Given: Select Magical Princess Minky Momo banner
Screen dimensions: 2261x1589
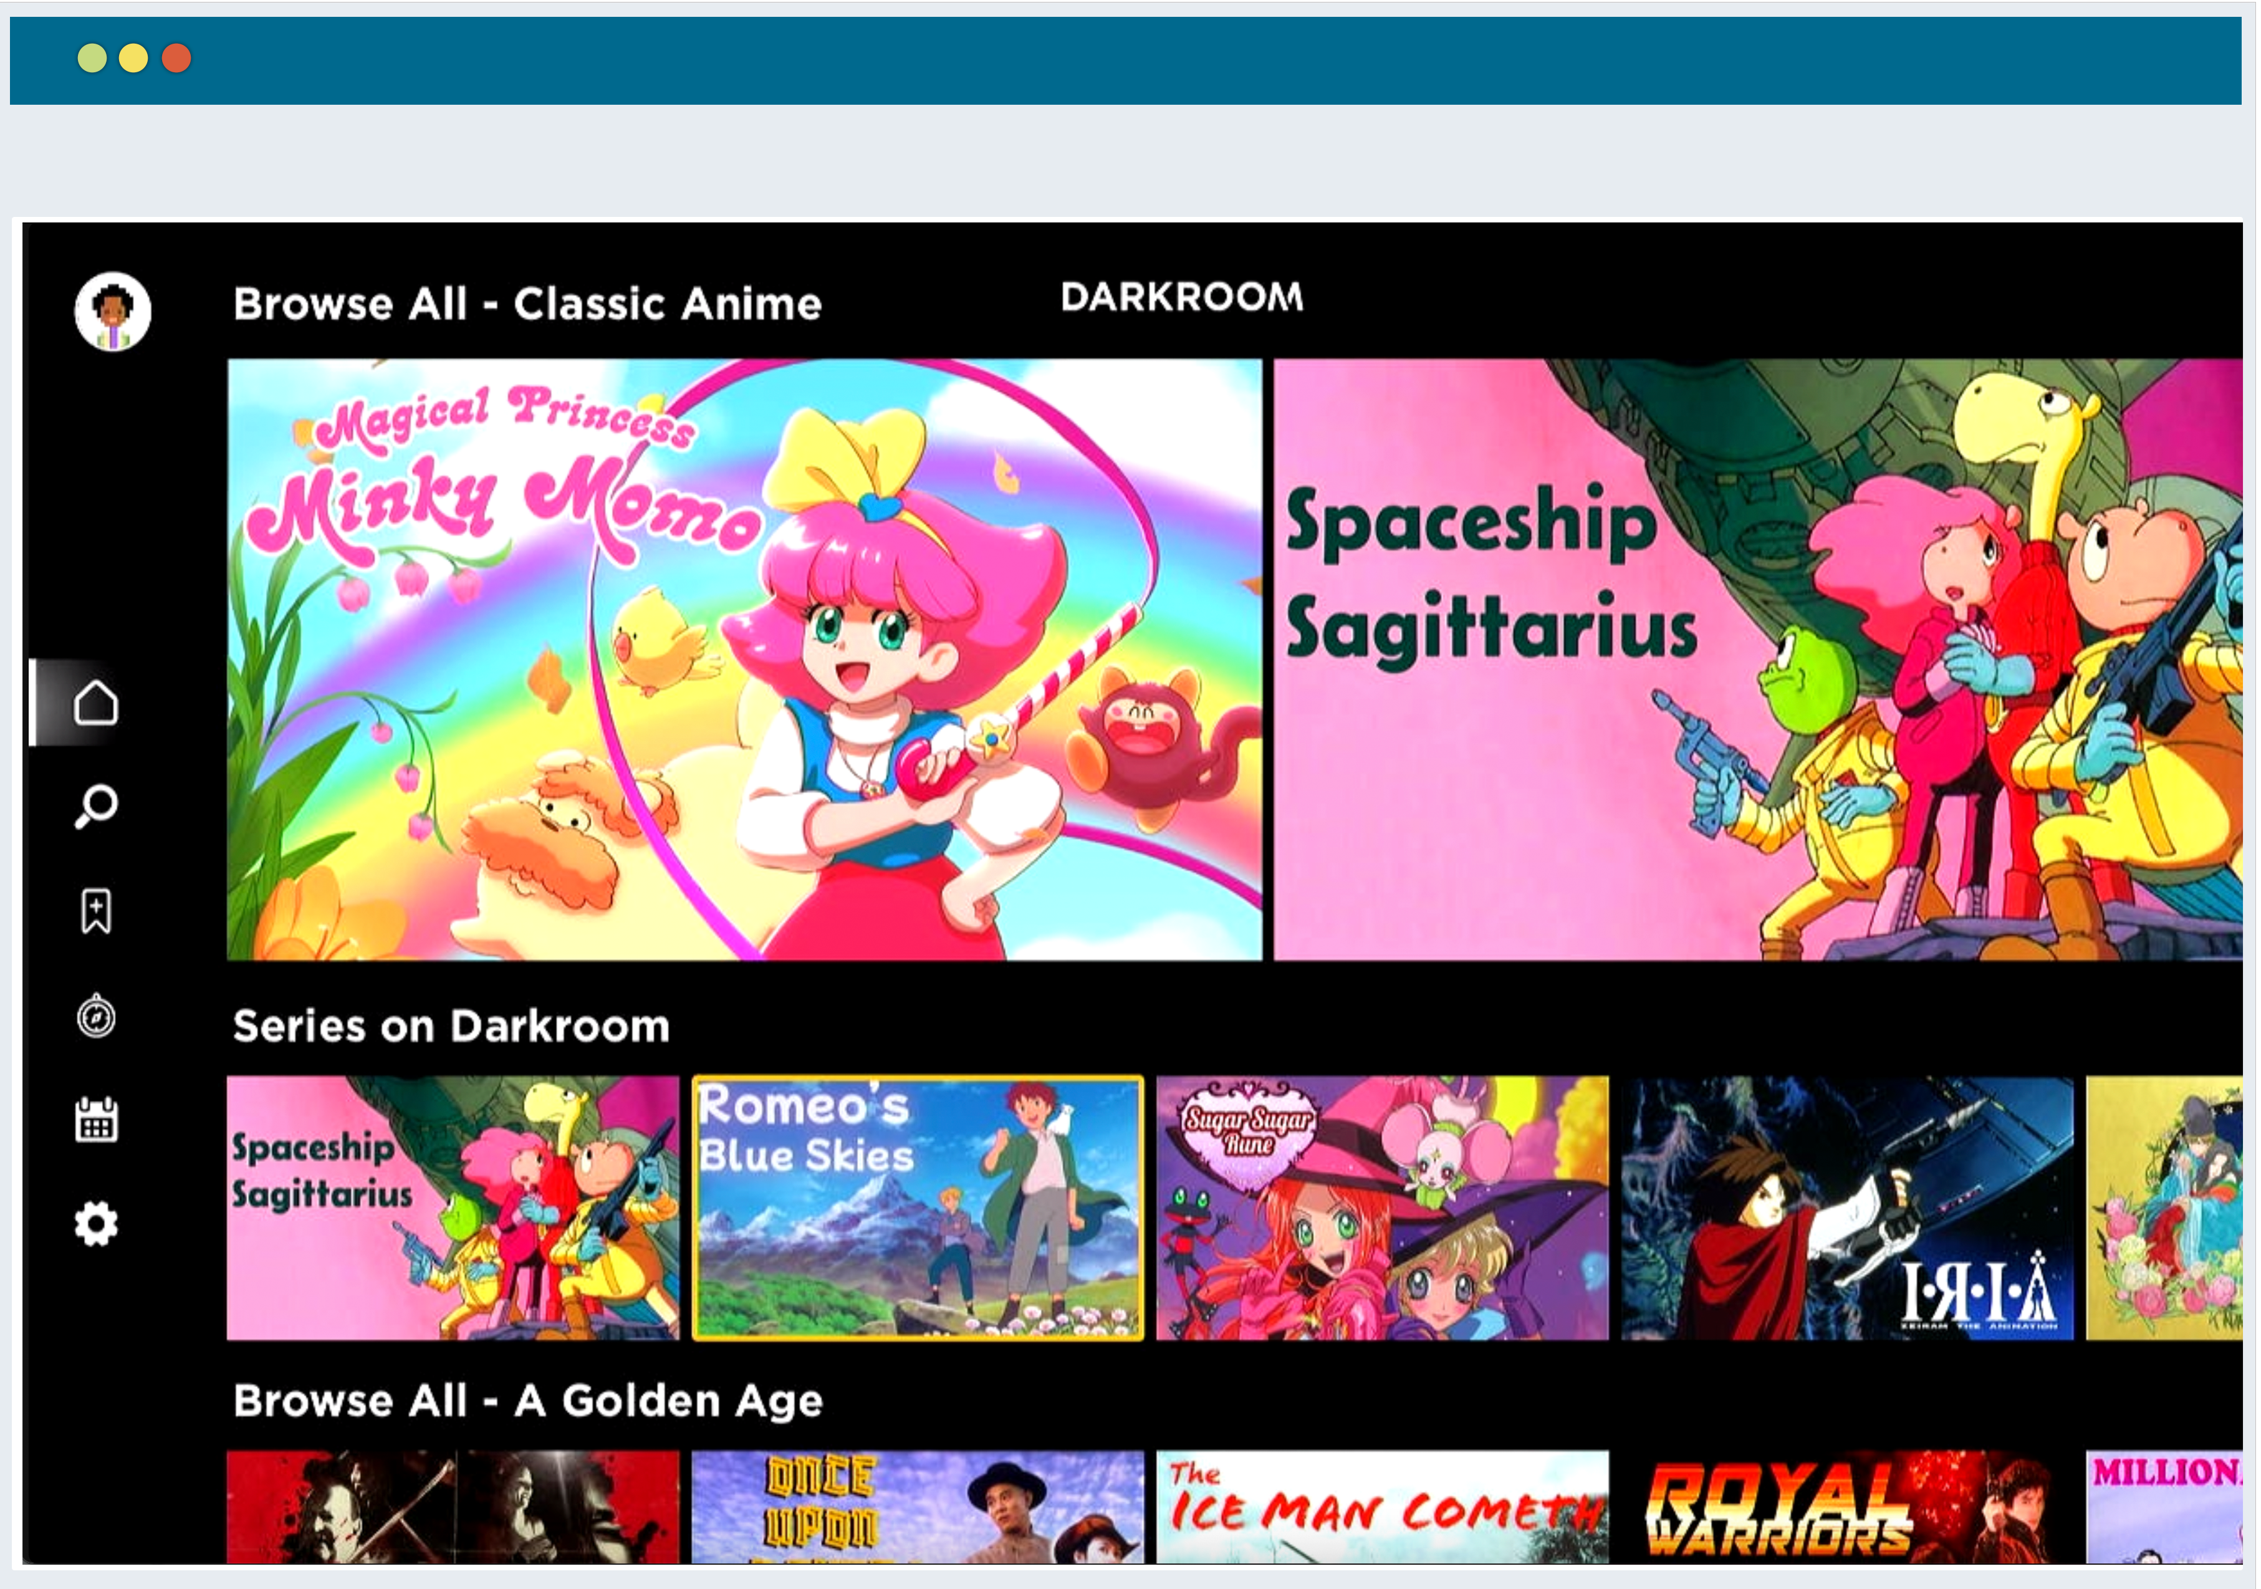Looking at the screenshot, I should pyautogui.click(x=744, y=660).
